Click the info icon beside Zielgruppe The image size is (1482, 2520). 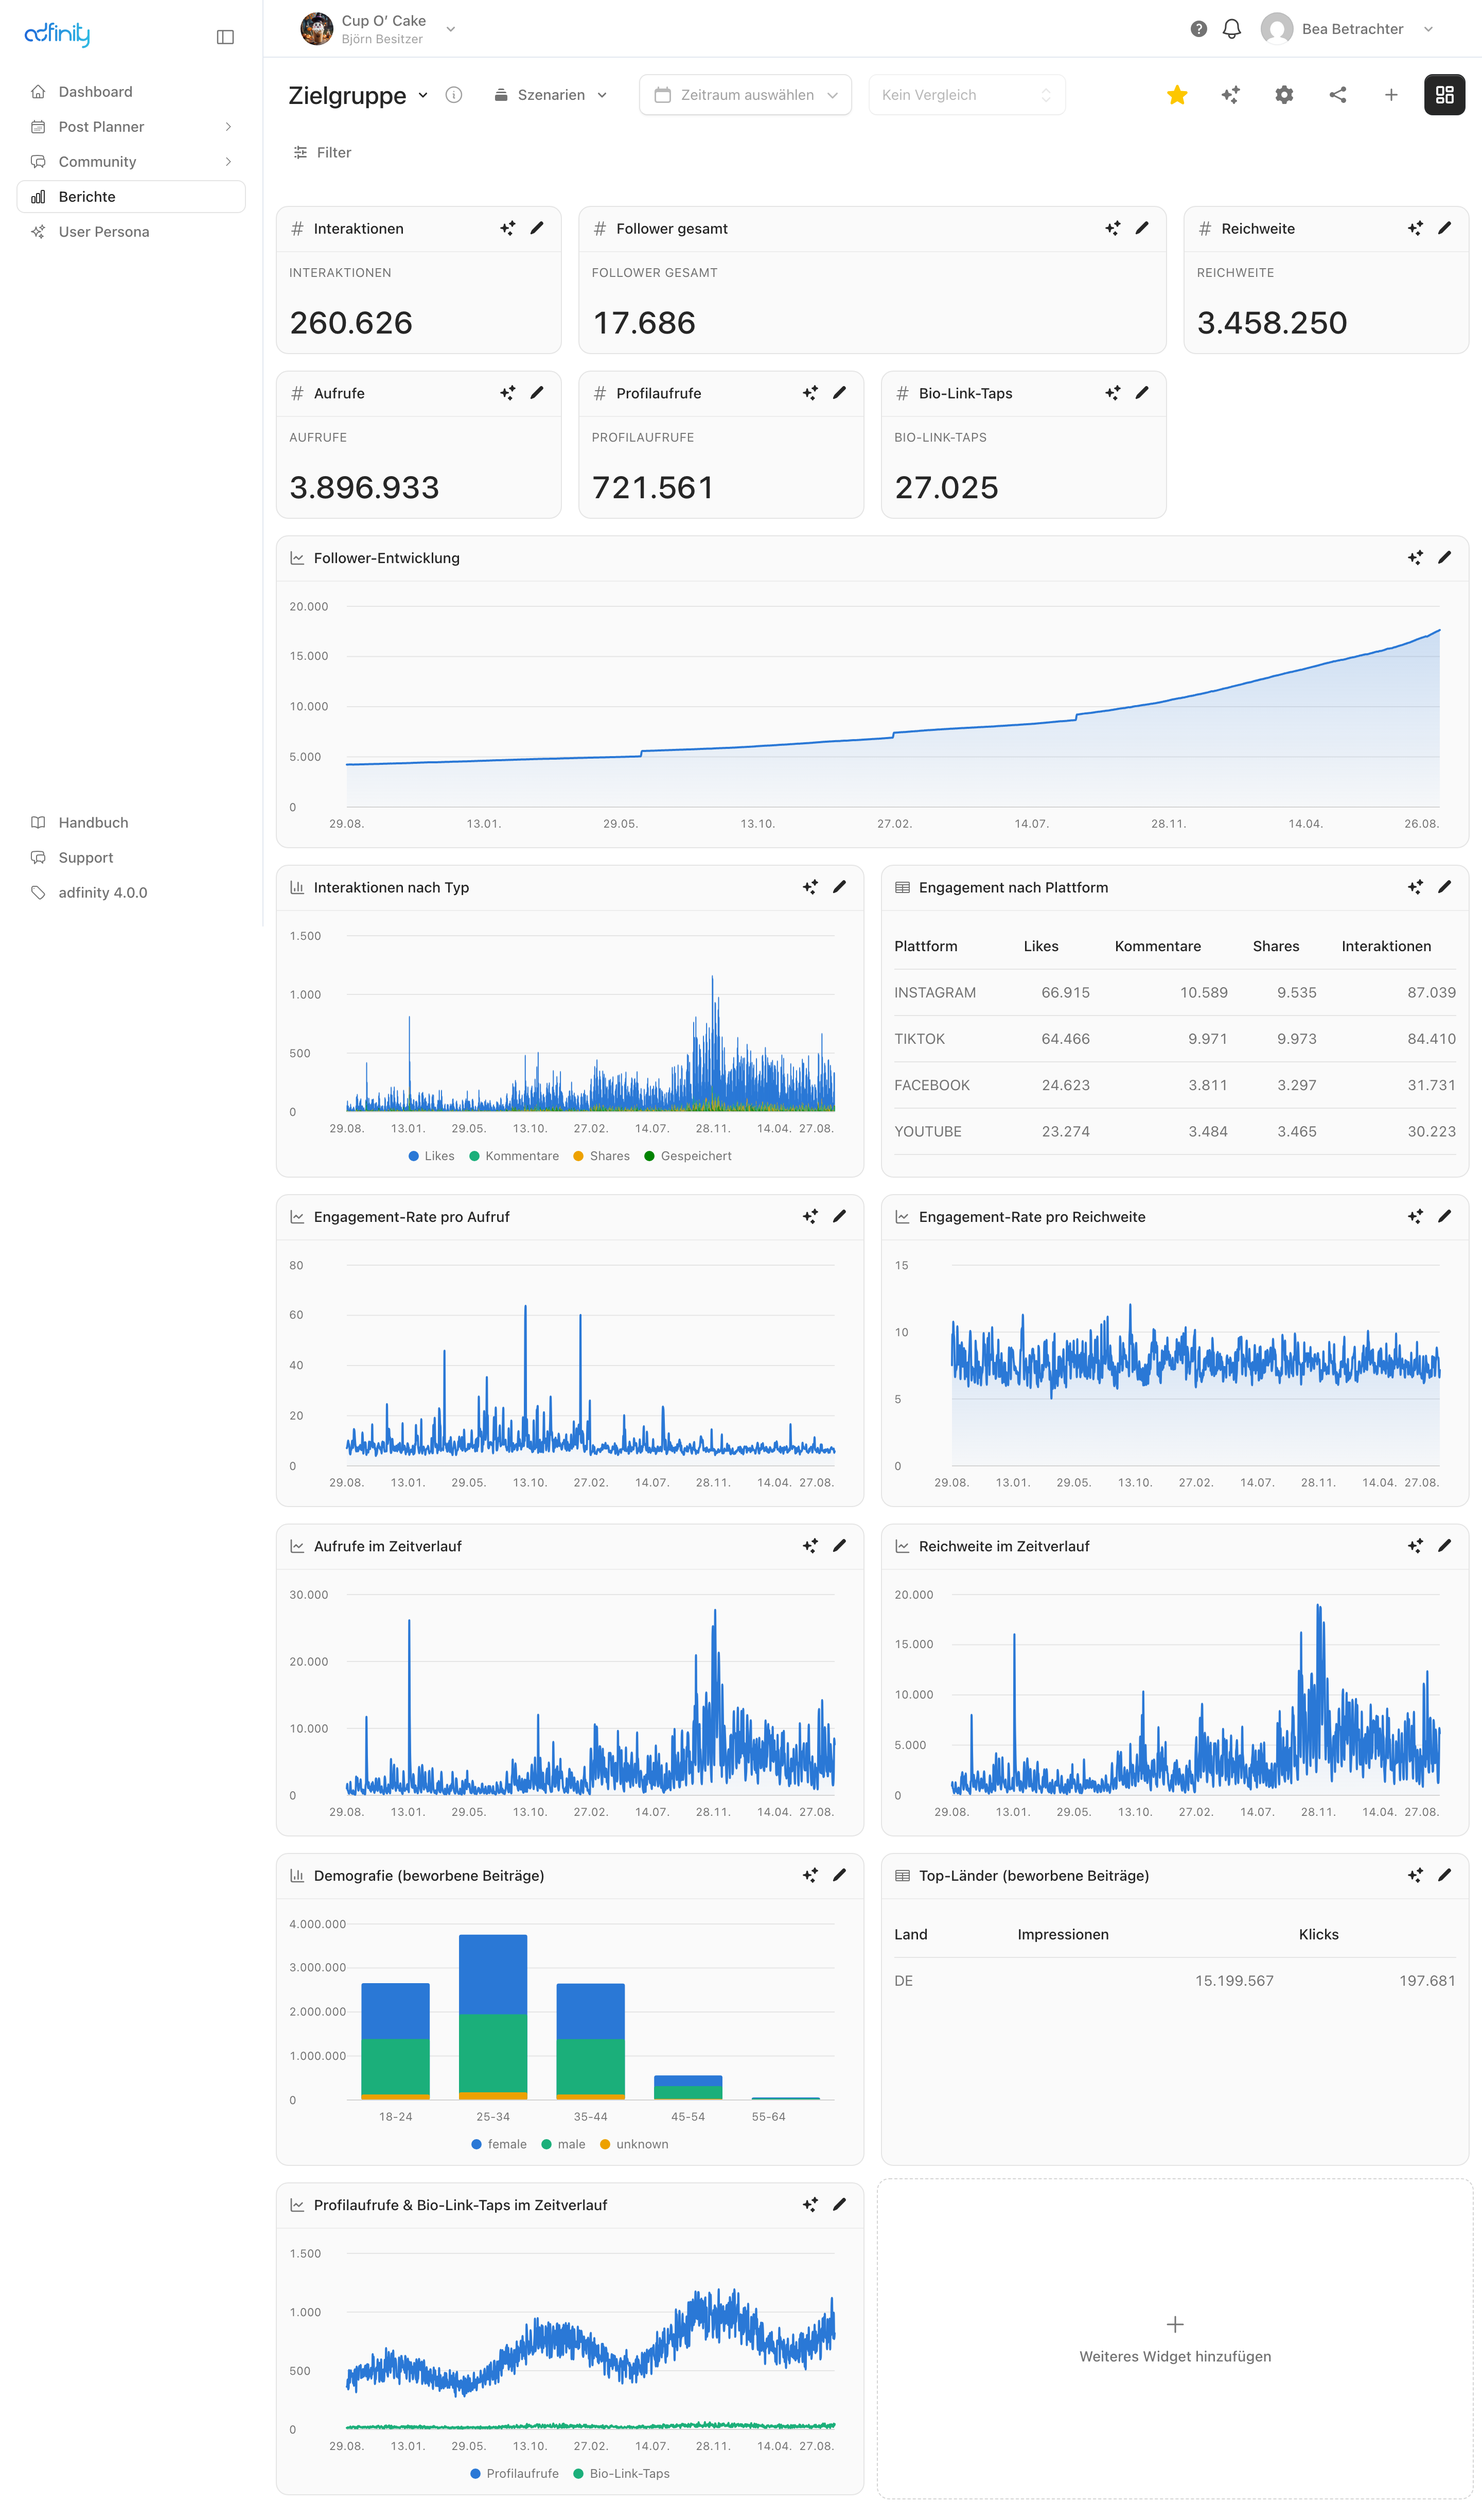454,95
